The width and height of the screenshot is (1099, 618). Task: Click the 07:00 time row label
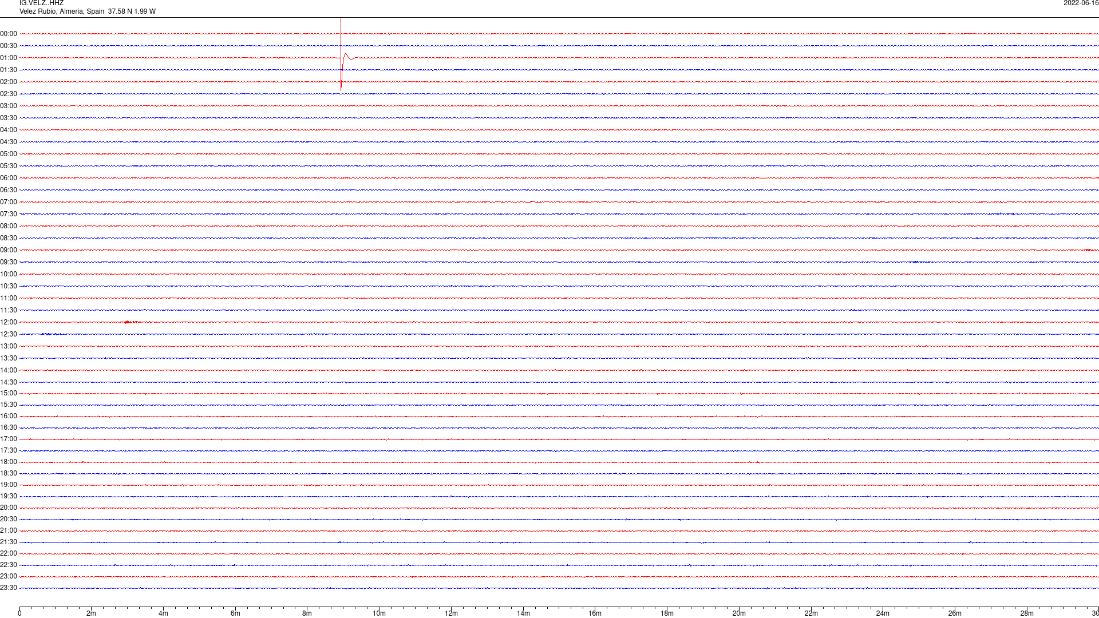(9, 202)
